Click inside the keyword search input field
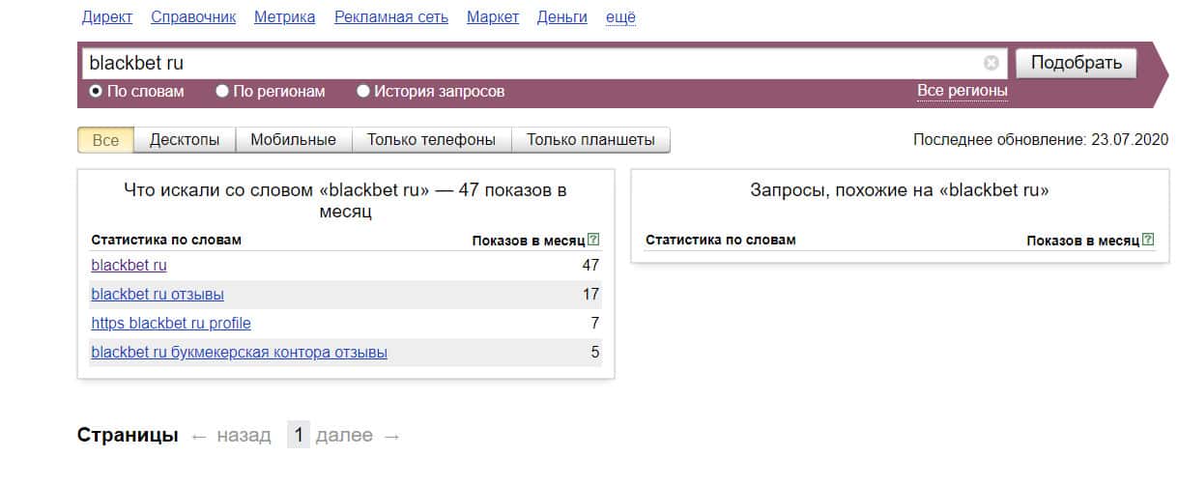Image resolution: width=1179 pixels, height=485 pixels. 532,63
